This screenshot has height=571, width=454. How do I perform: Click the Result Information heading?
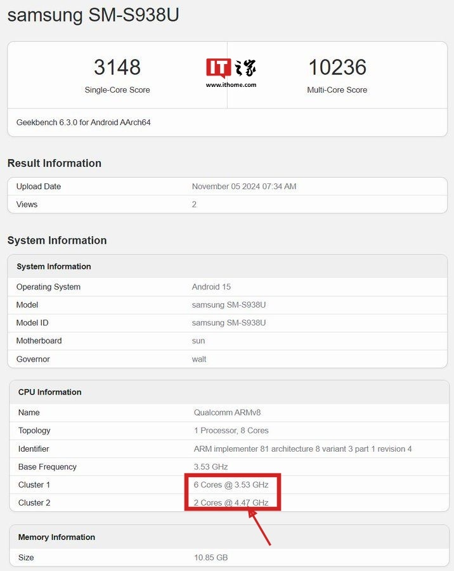pos(55,163)
